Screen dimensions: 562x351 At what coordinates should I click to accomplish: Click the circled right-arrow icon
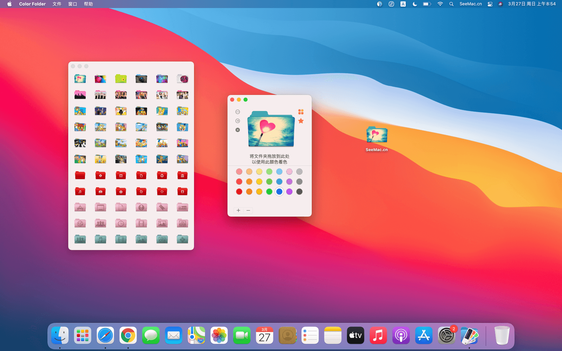pos(238,121)
